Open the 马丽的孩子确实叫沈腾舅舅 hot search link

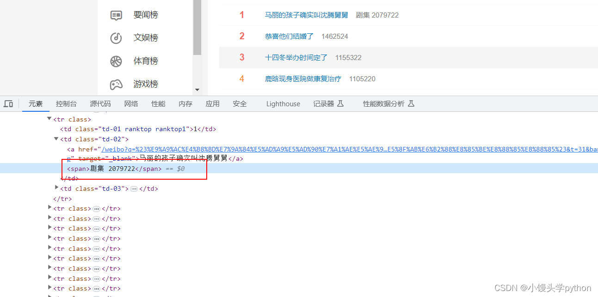[x=306, y=15]
